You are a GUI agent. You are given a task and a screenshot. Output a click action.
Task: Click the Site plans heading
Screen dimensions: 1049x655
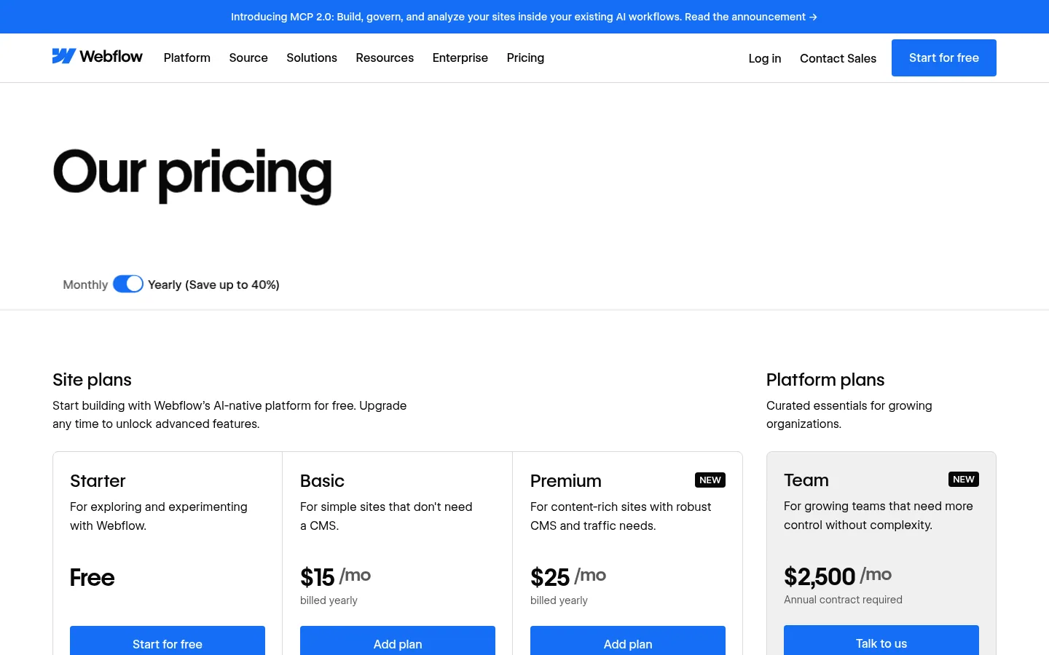tap(92, 380)
